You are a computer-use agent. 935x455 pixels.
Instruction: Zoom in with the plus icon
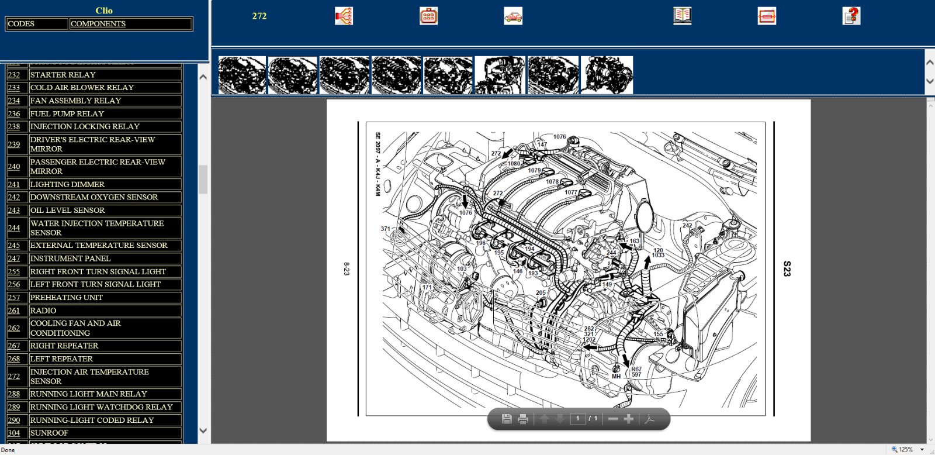(629, 419)
